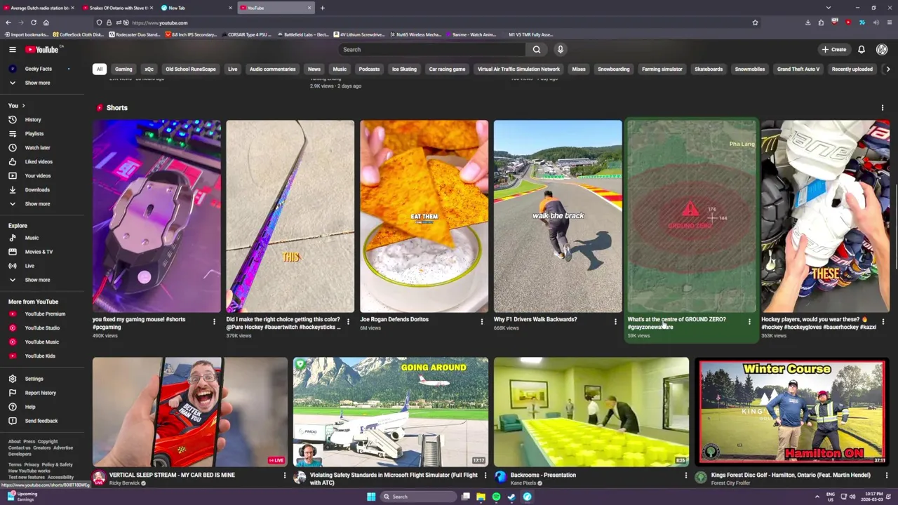Image resolution: width=898 pixels, height=505 pixels.
Task: Play the pc gaming mouse short
Action: pos(156,216)
